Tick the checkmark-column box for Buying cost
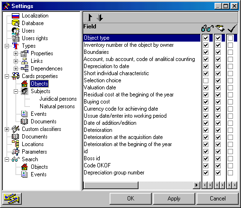The image size is (241, 208). click(x=230, y=102)
